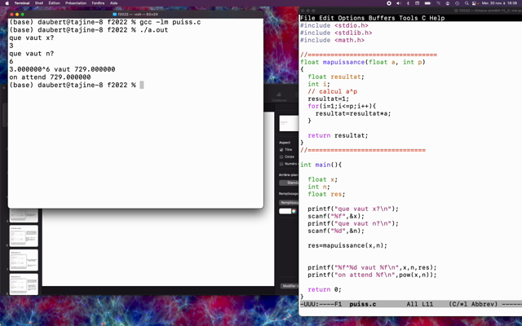Image resolution: width=522 pixels, height=326 pixels.
Task: Click the white fill color swatch
Action: (286, 211)
